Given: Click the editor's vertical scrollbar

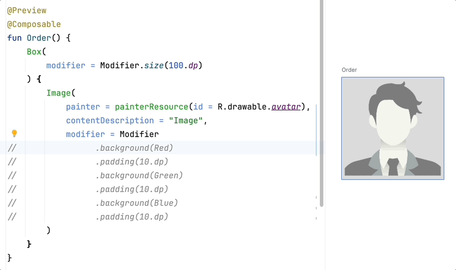Looking at the screenshot, I should (321, 102).
